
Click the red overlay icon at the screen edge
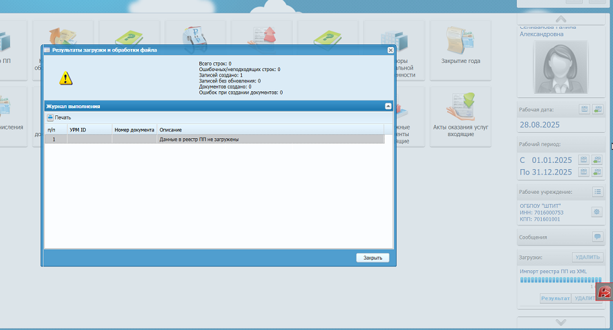click(x=604, y=292)
